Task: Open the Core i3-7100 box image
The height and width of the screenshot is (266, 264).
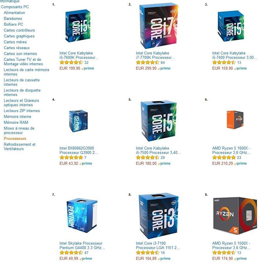Action: tap(159, 216)
